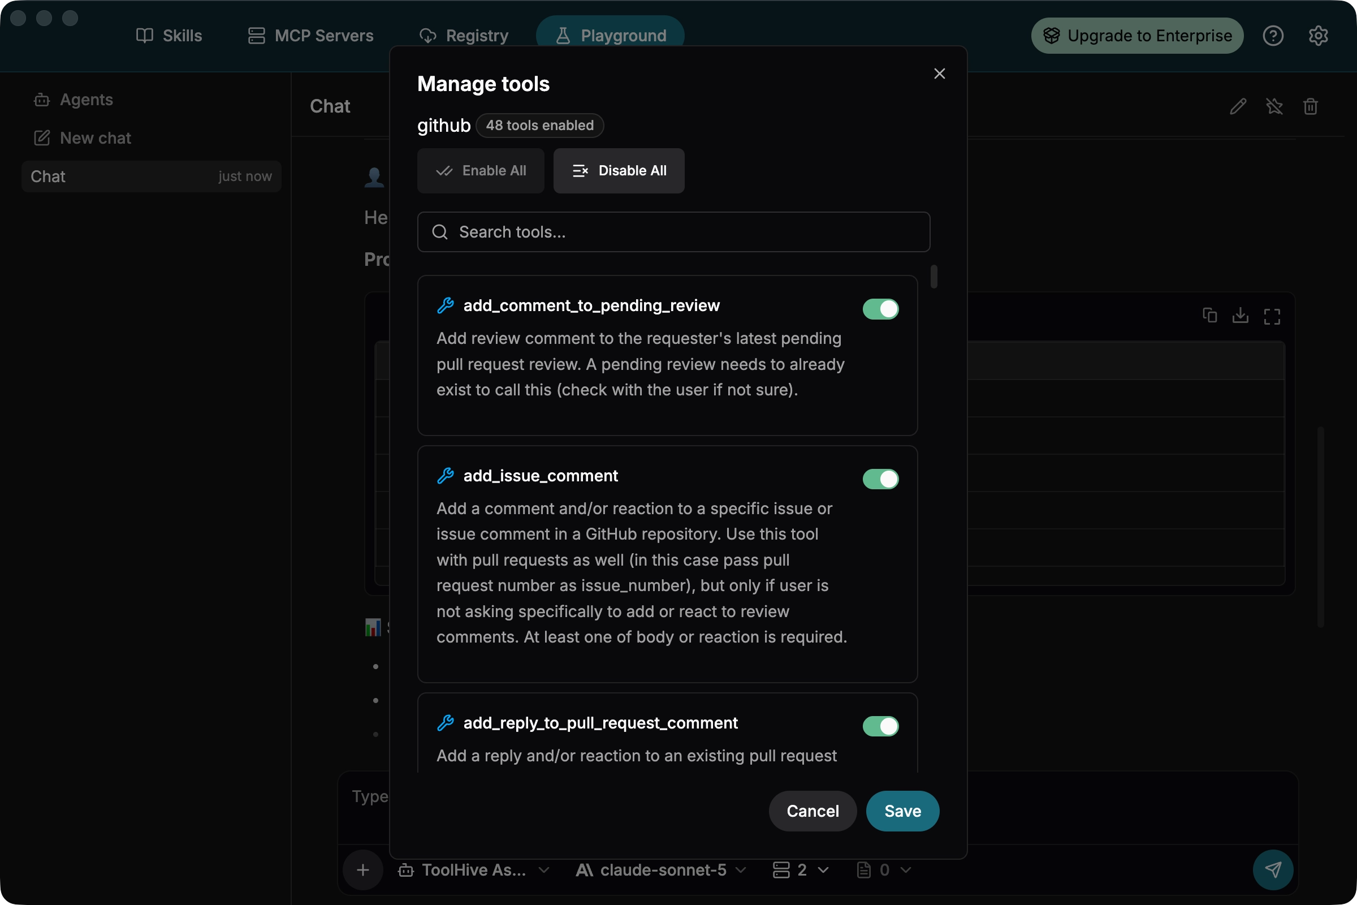Open the skills count dropdown showing 0
This screenshot has width=1357, height=905.
tap(883, 869)
